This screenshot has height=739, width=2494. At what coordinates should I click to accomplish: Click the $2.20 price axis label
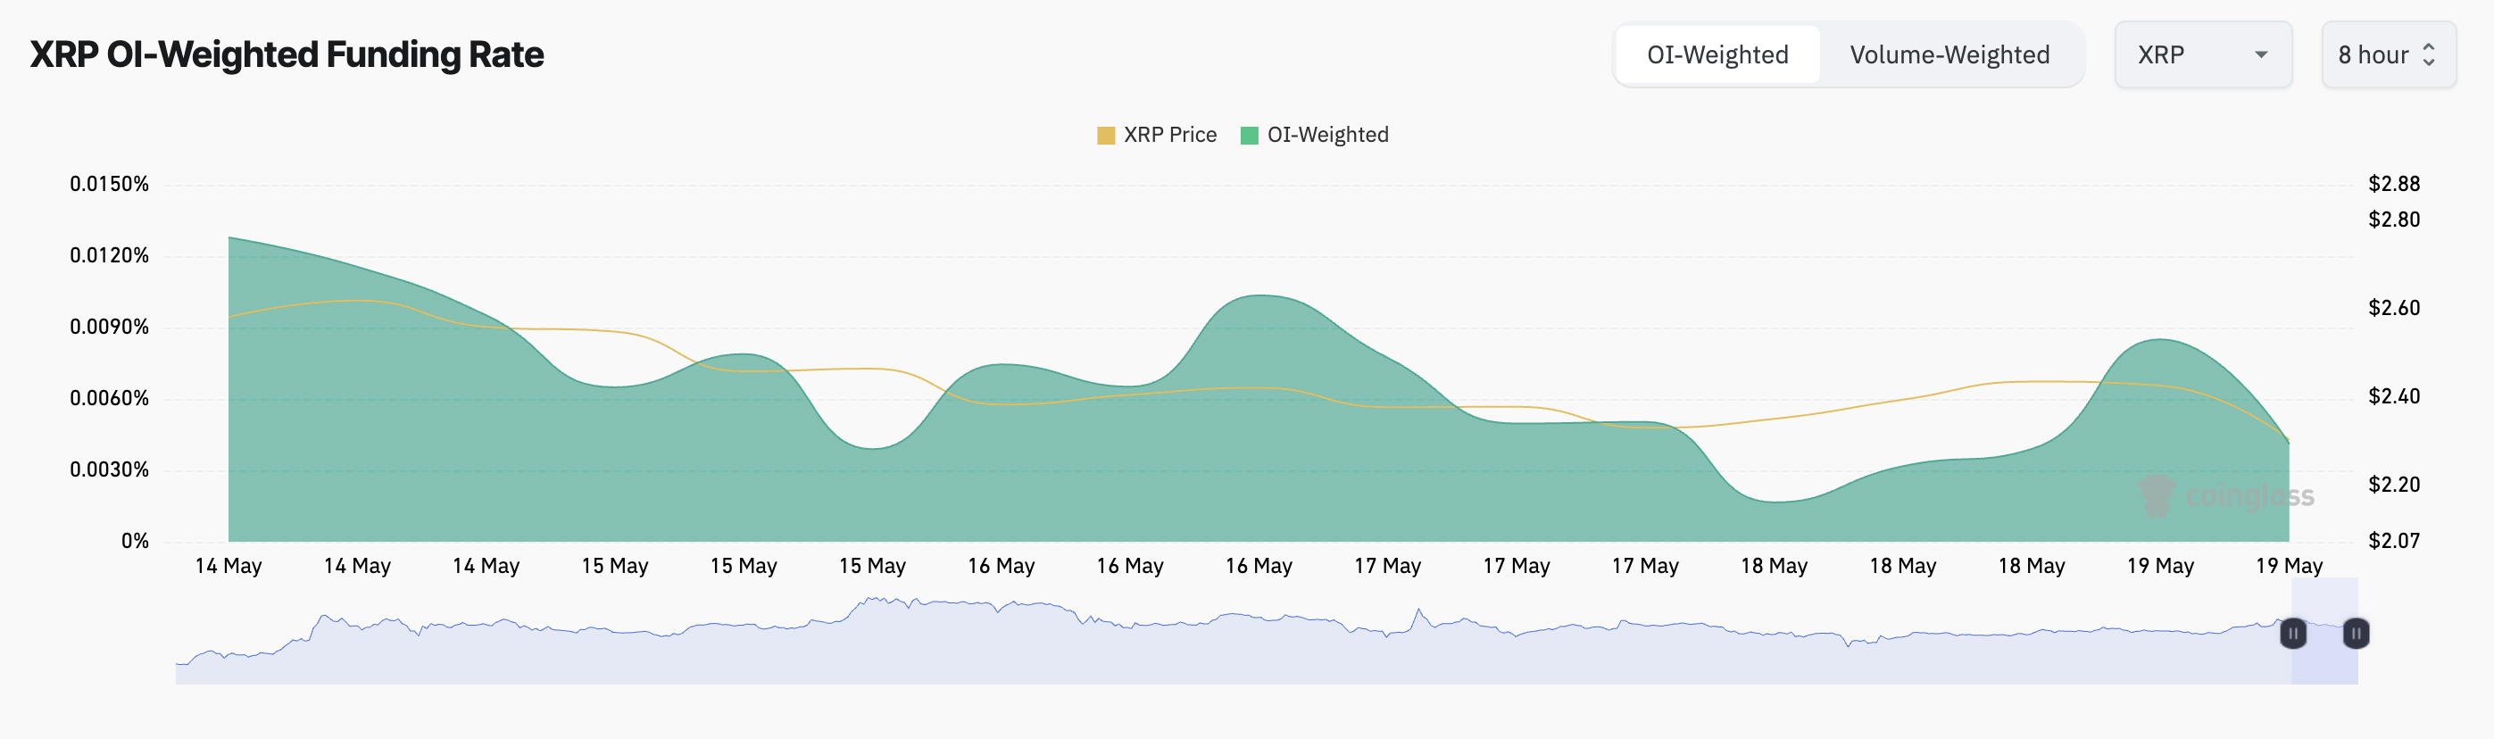point(2393,485)
